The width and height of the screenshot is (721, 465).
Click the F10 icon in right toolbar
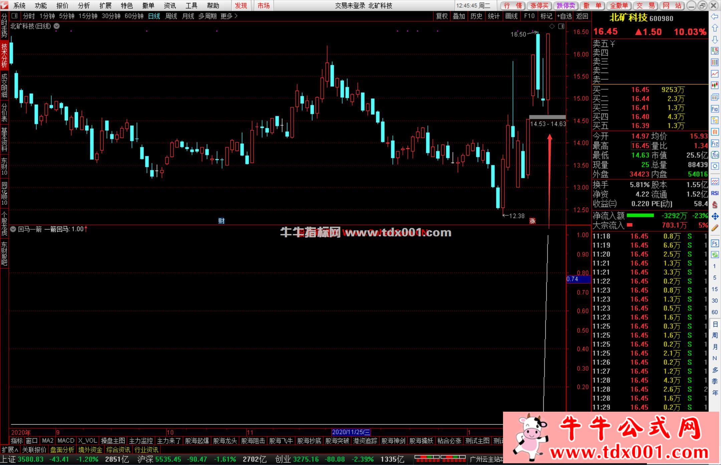point(715,109)
